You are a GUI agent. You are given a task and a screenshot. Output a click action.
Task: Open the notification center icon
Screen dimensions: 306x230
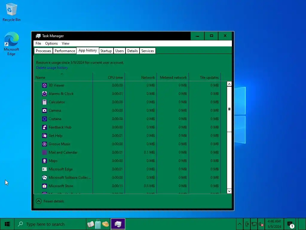tap(290, 224)
